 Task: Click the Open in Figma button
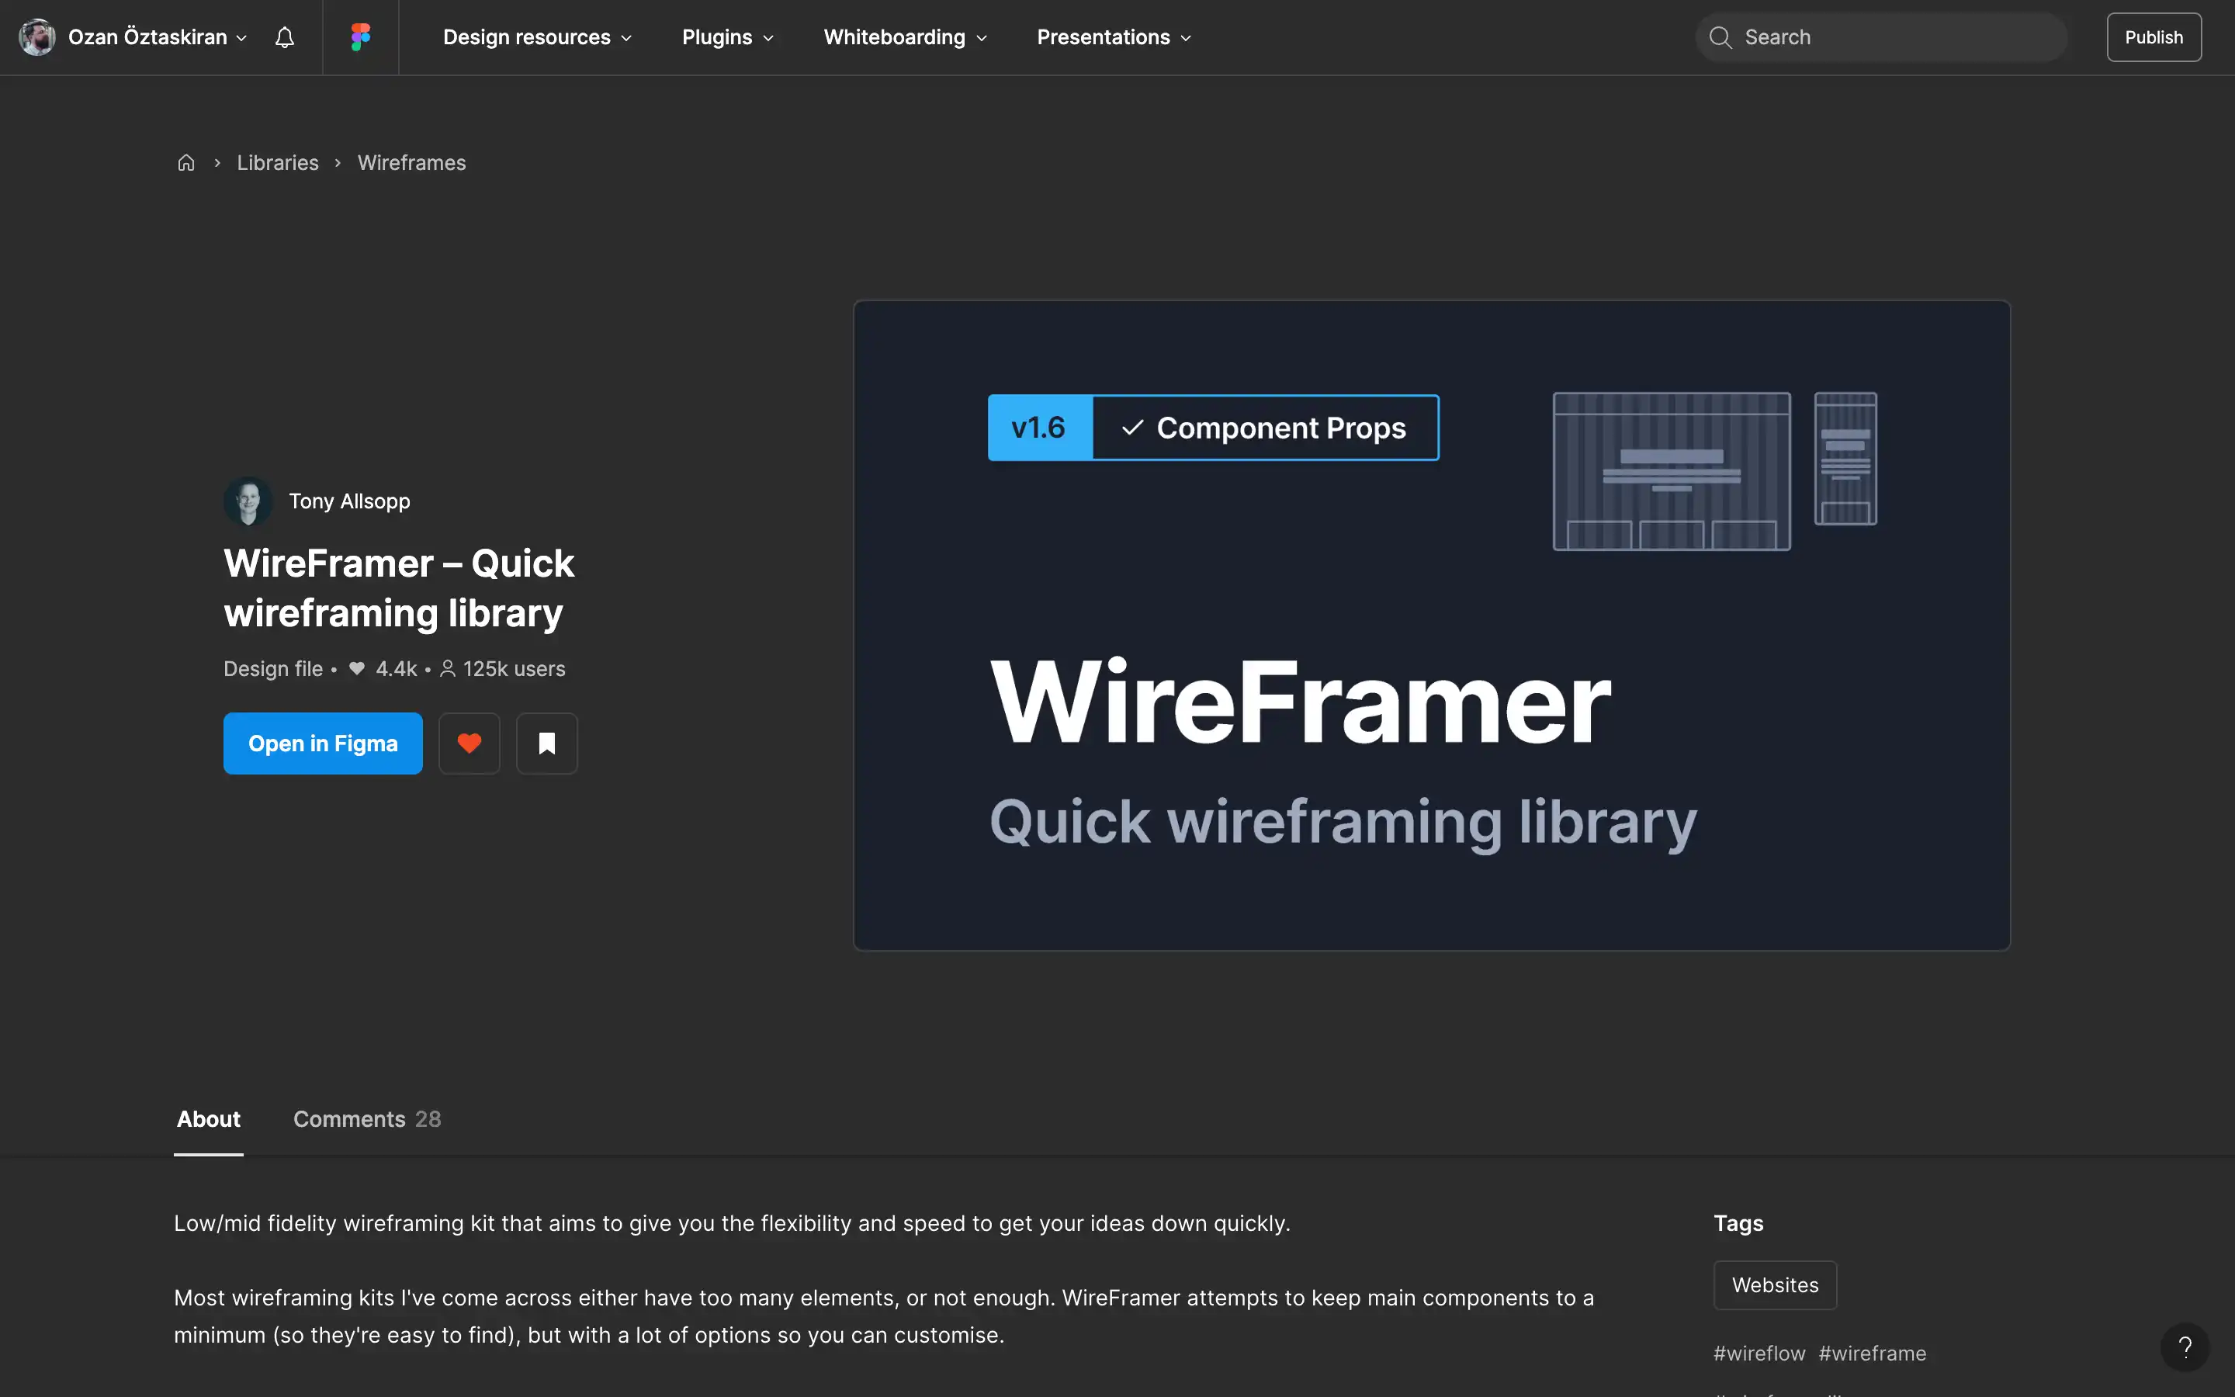pyautogui.click(x=324, y=743)
